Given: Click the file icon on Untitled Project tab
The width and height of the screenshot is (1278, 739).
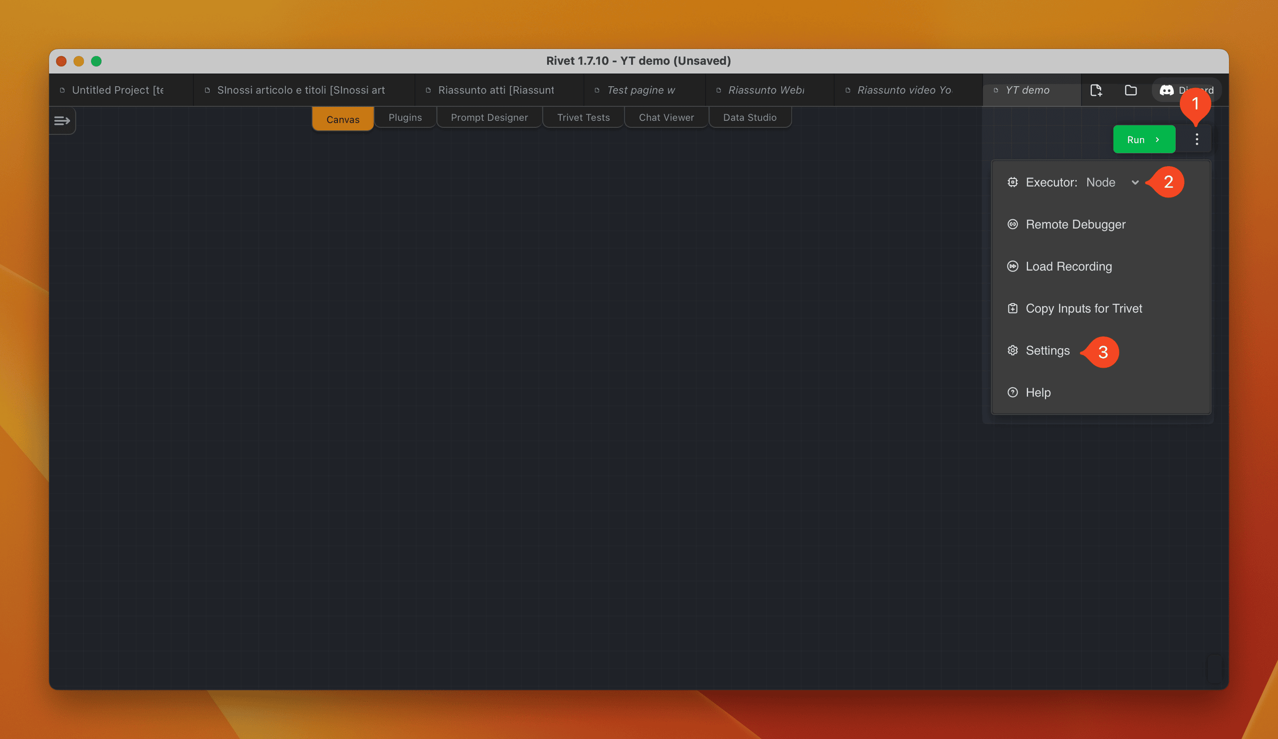Looking at the screenshot, I should pyautogui.click(x=62, y=90).
